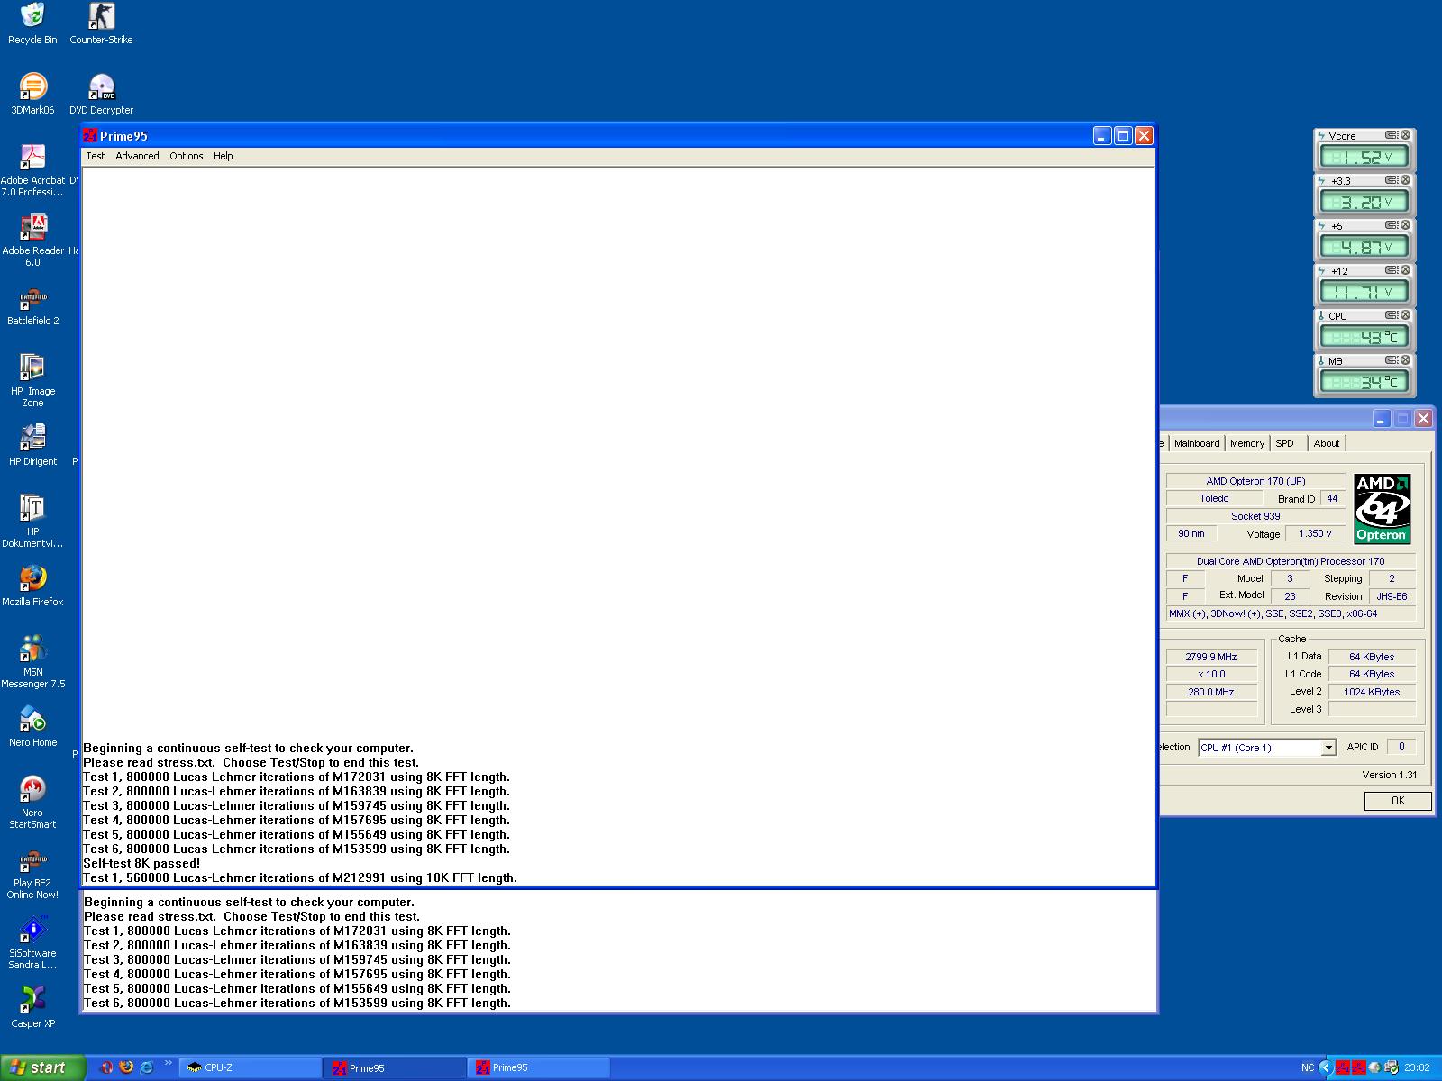This screenshot has height=1081, width=1442.
Task: Switch to the second Prime95 taskbar button
Action: 539,1067
